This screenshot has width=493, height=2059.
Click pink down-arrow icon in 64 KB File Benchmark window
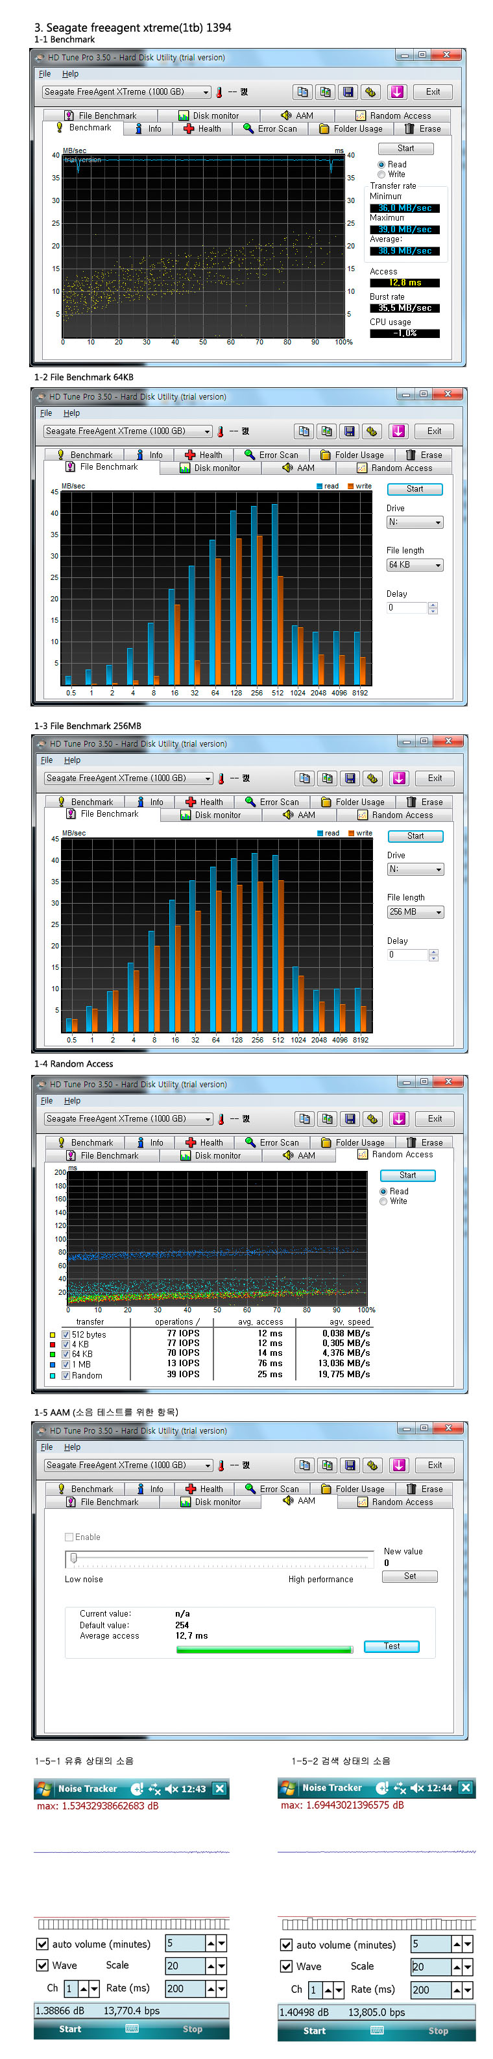(399, 431)
